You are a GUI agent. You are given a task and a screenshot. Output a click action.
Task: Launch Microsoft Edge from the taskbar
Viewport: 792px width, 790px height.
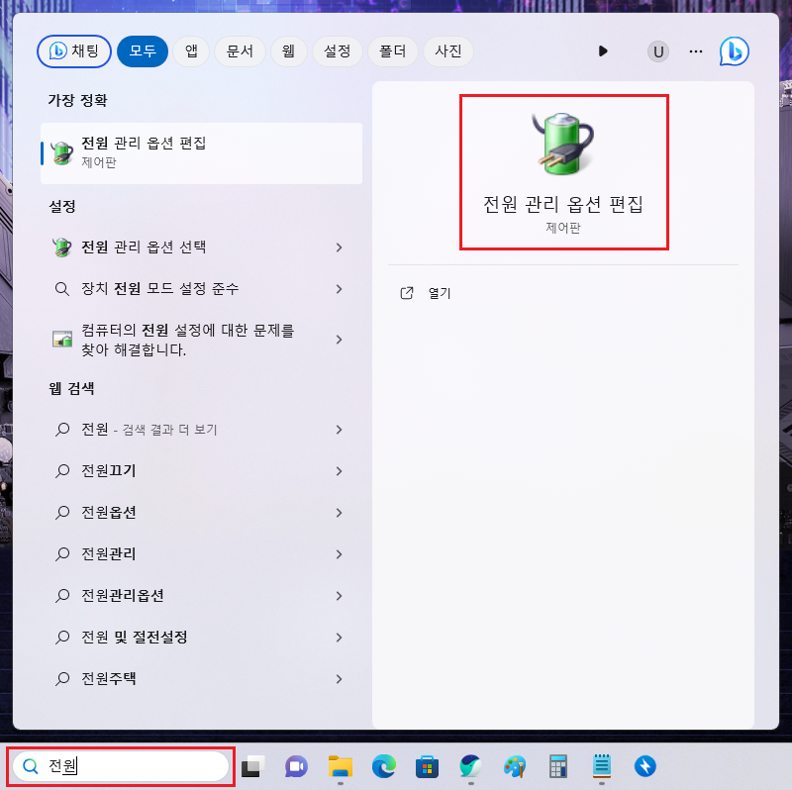(x=383, y=766)
